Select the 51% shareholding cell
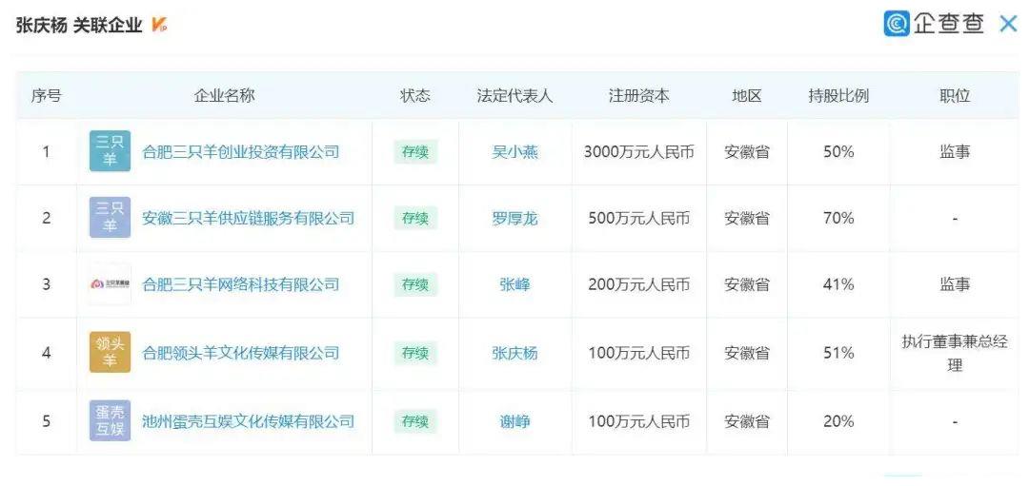Screen dimensions: 1029x486 tap(838, 353)
